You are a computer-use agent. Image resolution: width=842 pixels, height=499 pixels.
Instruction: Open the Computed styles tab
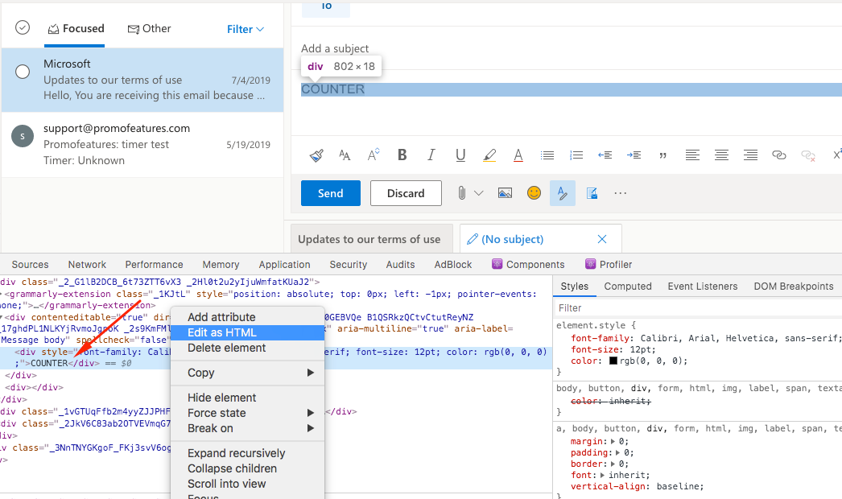[x=628, y=287]
